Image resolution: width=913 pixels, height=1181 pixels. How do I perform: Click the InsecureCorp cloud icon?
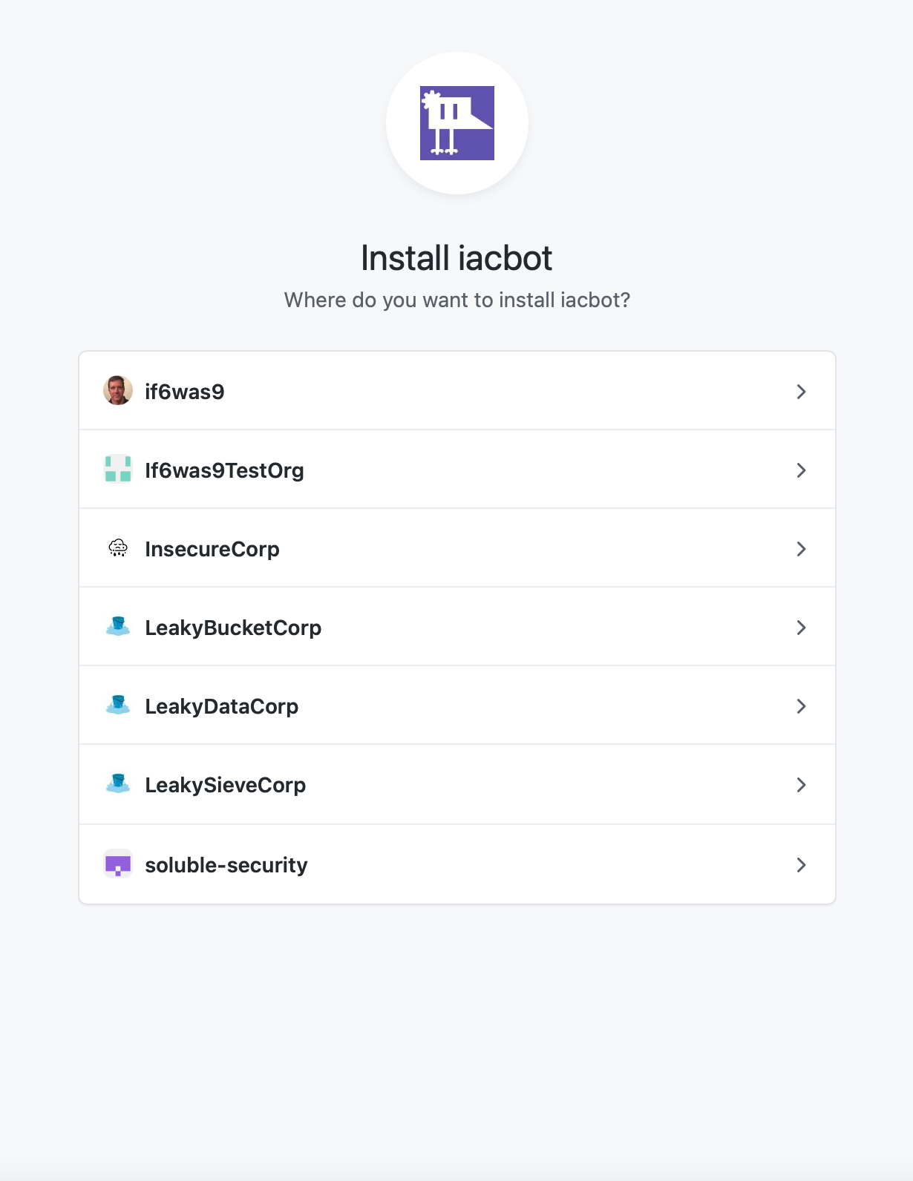118,548
